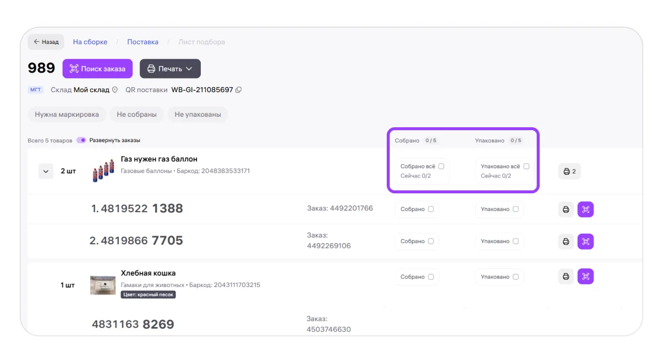This screenshot has height=363, width=663.
Task: Click the purple scan icon for Хлебная кошка
Action: [x=586, y=277]
